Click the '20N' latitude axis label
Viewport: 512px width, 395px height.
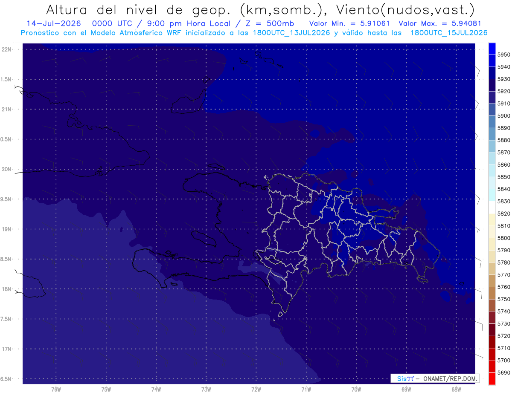click(x=6, y=169)
